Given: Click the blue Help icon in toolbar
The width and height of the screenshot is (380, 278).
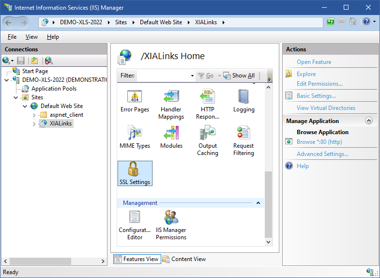Looking at the screenshot, I should [x=366, y=22].
